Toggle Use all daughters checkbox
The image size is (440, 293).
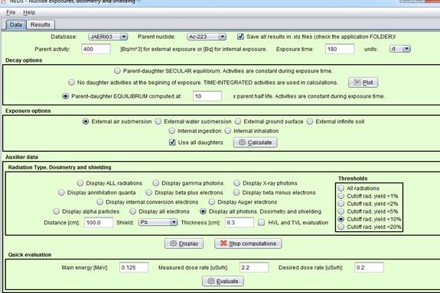(x=172, y=142)
